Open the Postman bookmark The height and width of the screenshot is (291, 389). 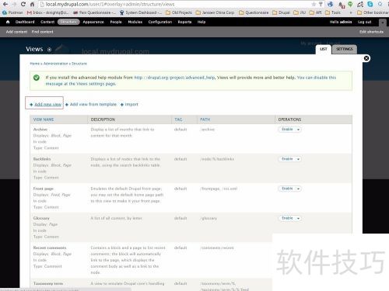coord(12,12)
